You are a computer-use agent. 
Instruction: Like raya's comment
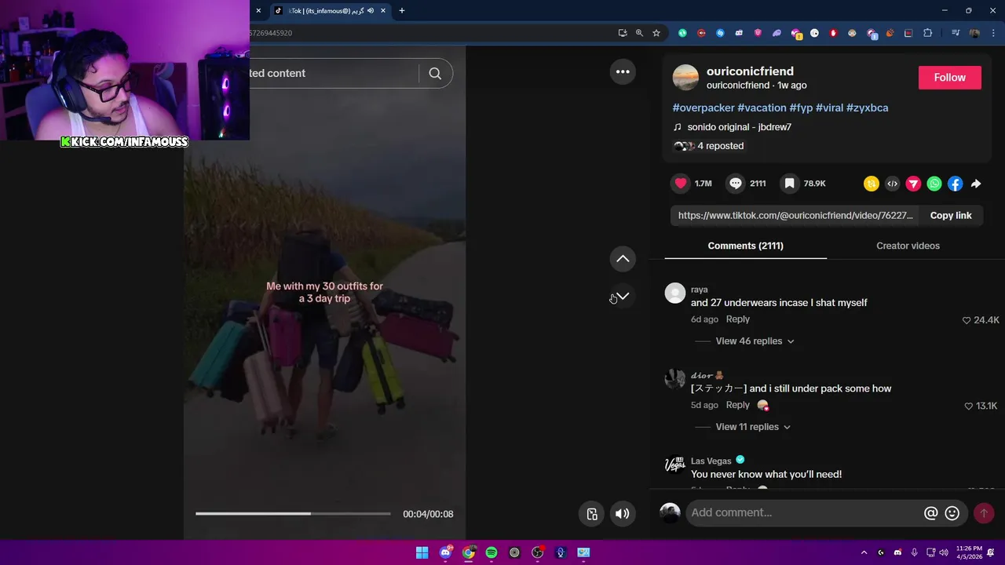[967, 320]
